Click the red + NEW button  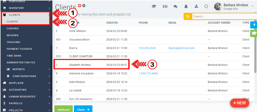coord(239,103)
